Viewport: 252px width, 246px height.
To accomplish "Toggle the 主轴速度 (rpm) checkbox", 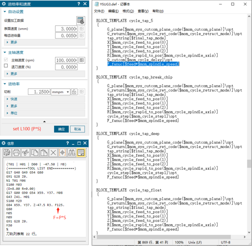I will [6, 60].
